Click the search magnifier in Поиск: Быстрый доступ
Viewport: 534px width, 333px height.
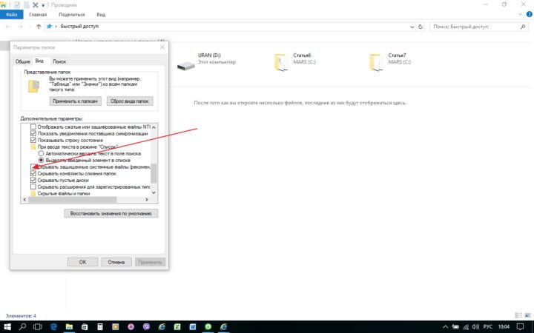(x=523, y=27)
